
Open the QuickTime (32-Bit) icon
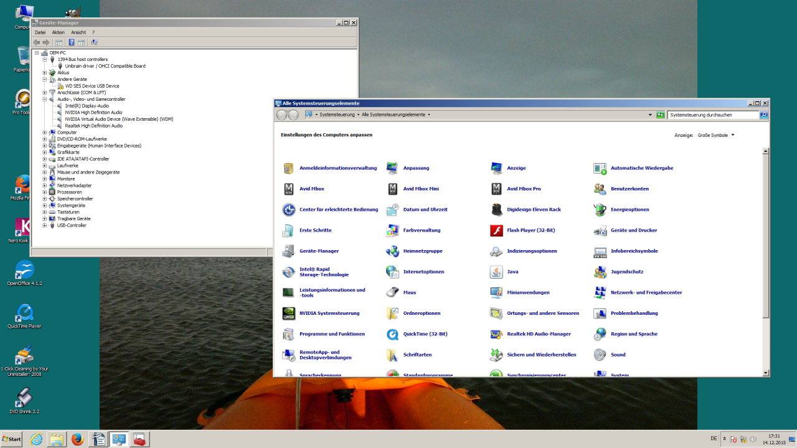(x=392, y=334)
